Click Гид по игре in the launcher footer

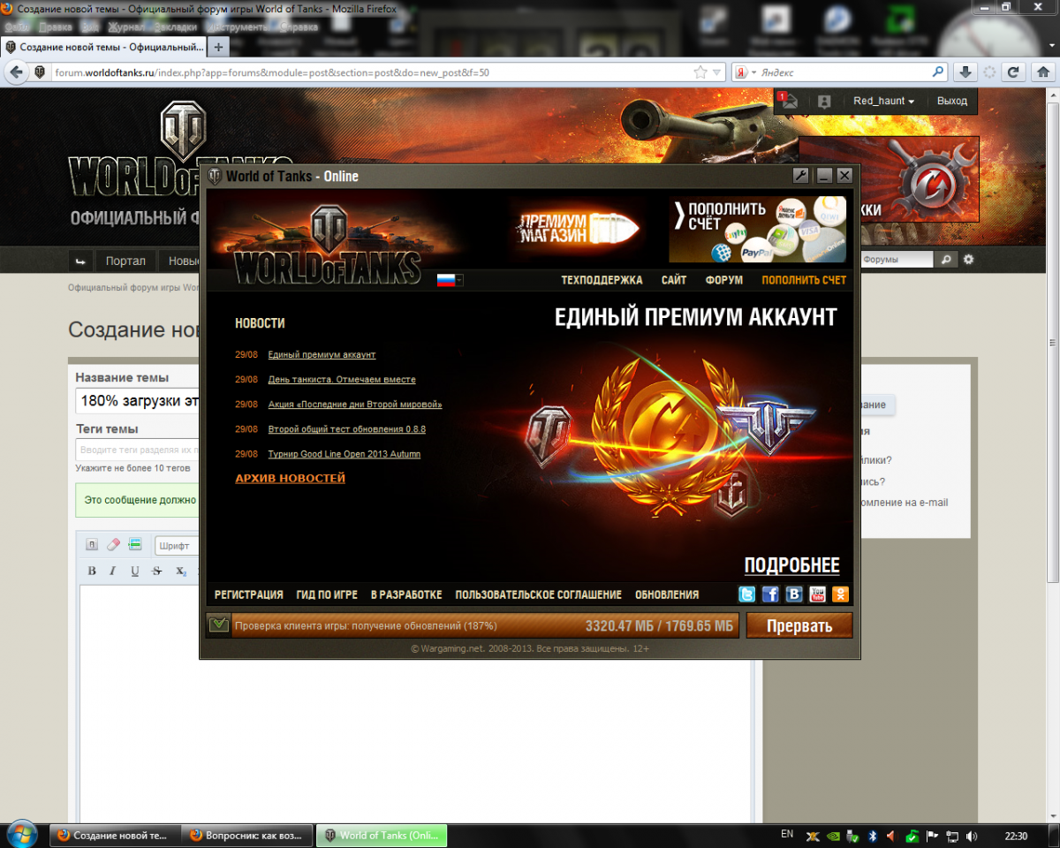point(327,594)
